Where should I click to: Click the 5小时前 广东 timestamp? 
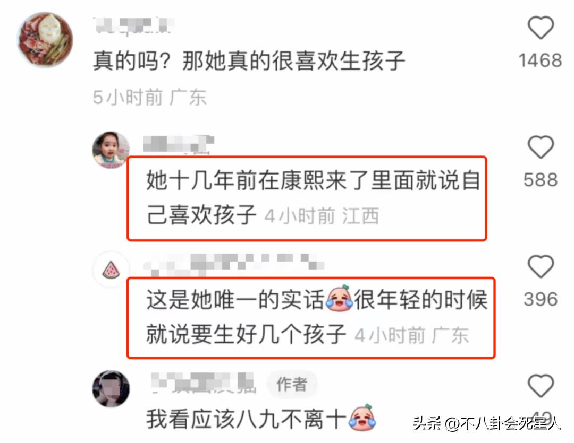click(150, 97)
